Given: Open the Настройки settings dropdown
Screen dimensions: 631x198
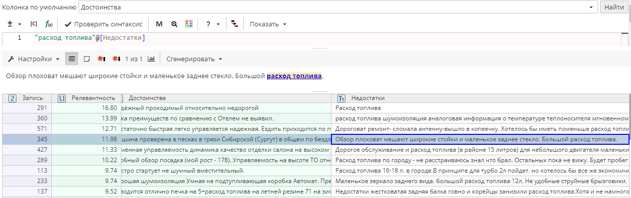Looking at the screenshot, I should pos(33,59).
